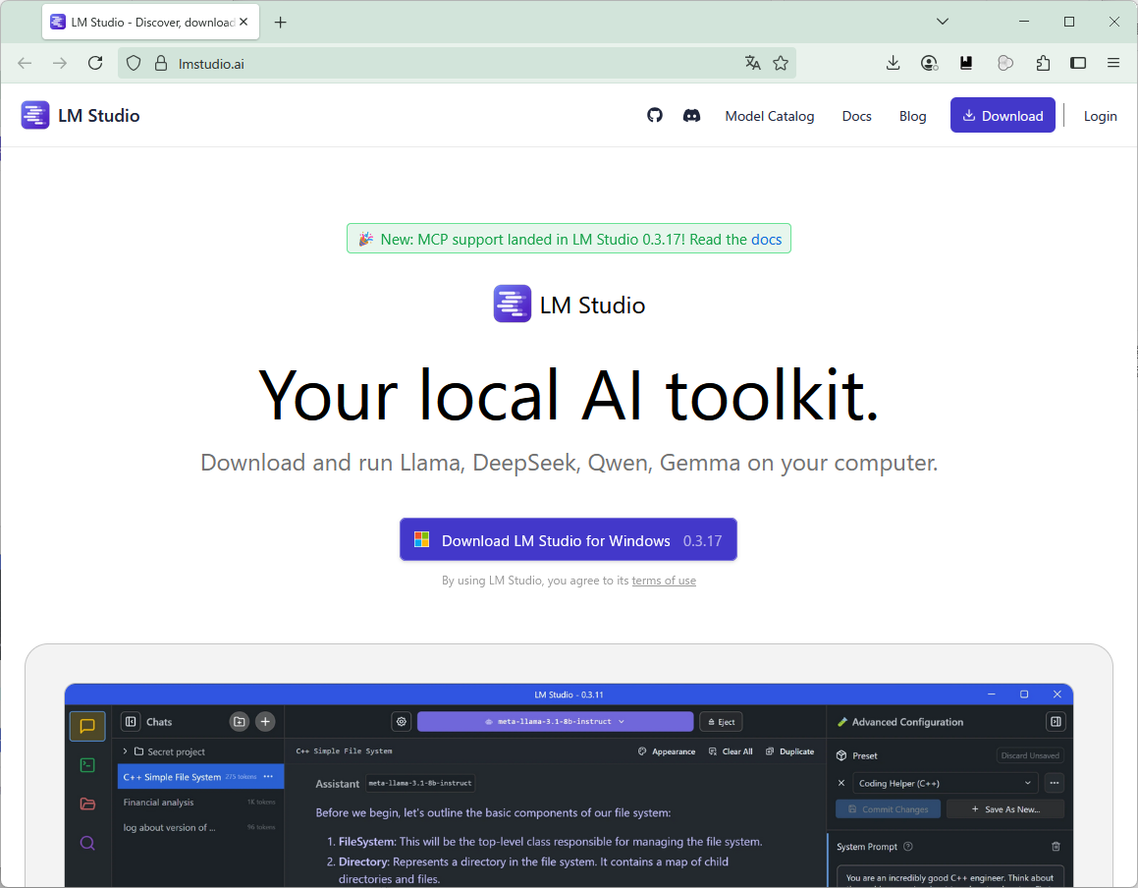The image size is (1138, 888).
Task: Click the Login link
Action: (x=1100, y=116)
